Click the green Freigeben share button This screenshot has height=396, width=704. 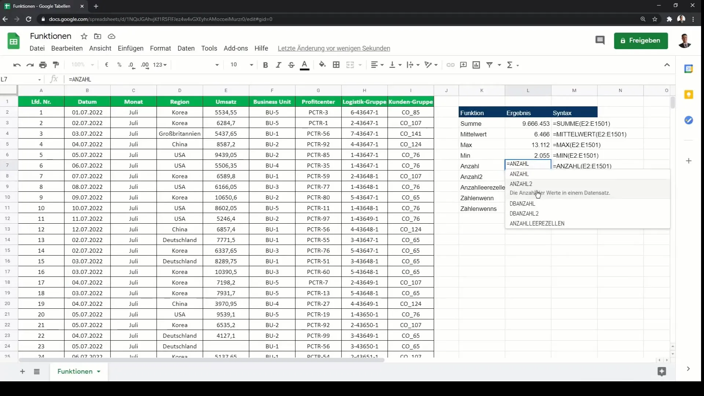641,41
